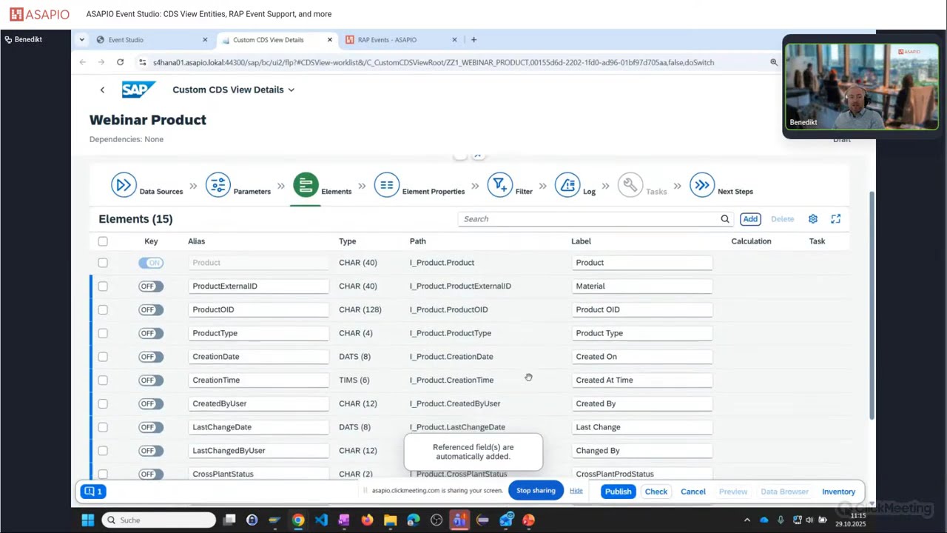The height and width of the screenshot is (533, 947).
Task: Click the Check button
Action: [656, 492]
